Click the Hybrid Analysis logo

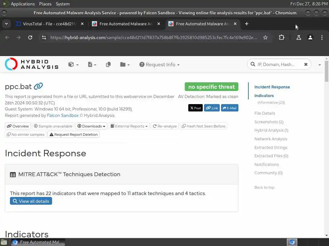point(31,64)
